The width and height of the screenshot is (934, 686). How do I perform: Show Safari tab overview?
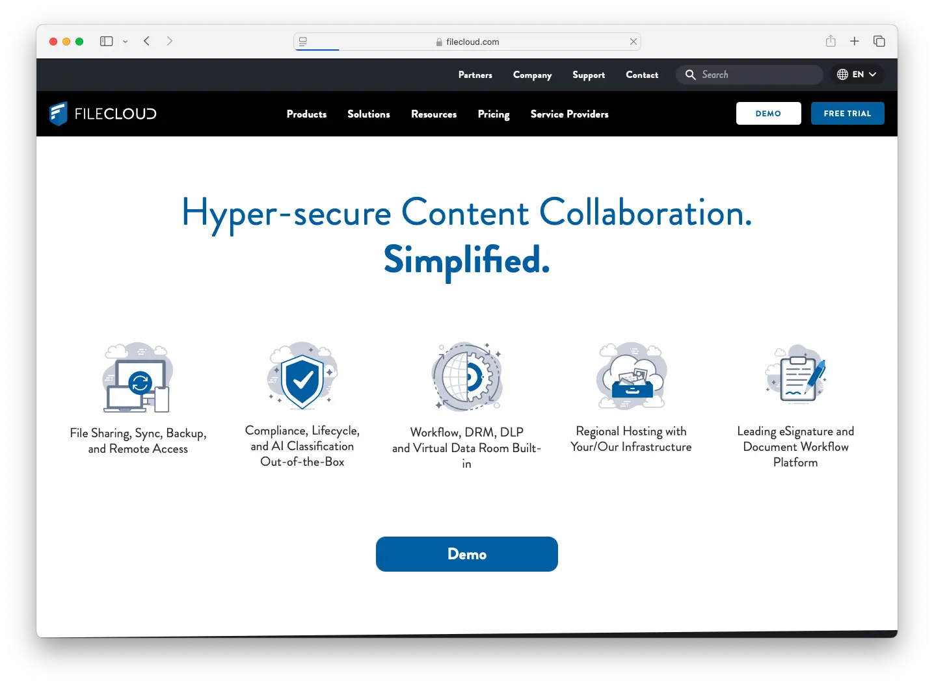(879, 41)
